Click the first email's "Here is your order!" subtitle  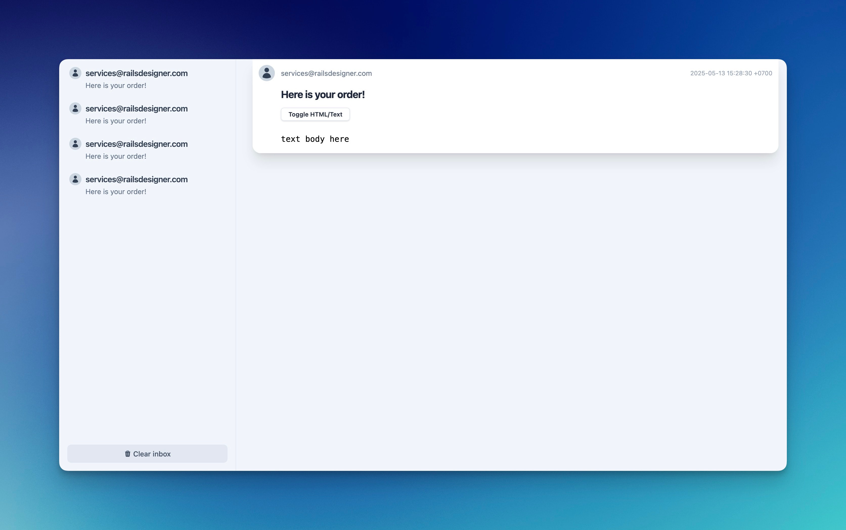pos(116,85)
